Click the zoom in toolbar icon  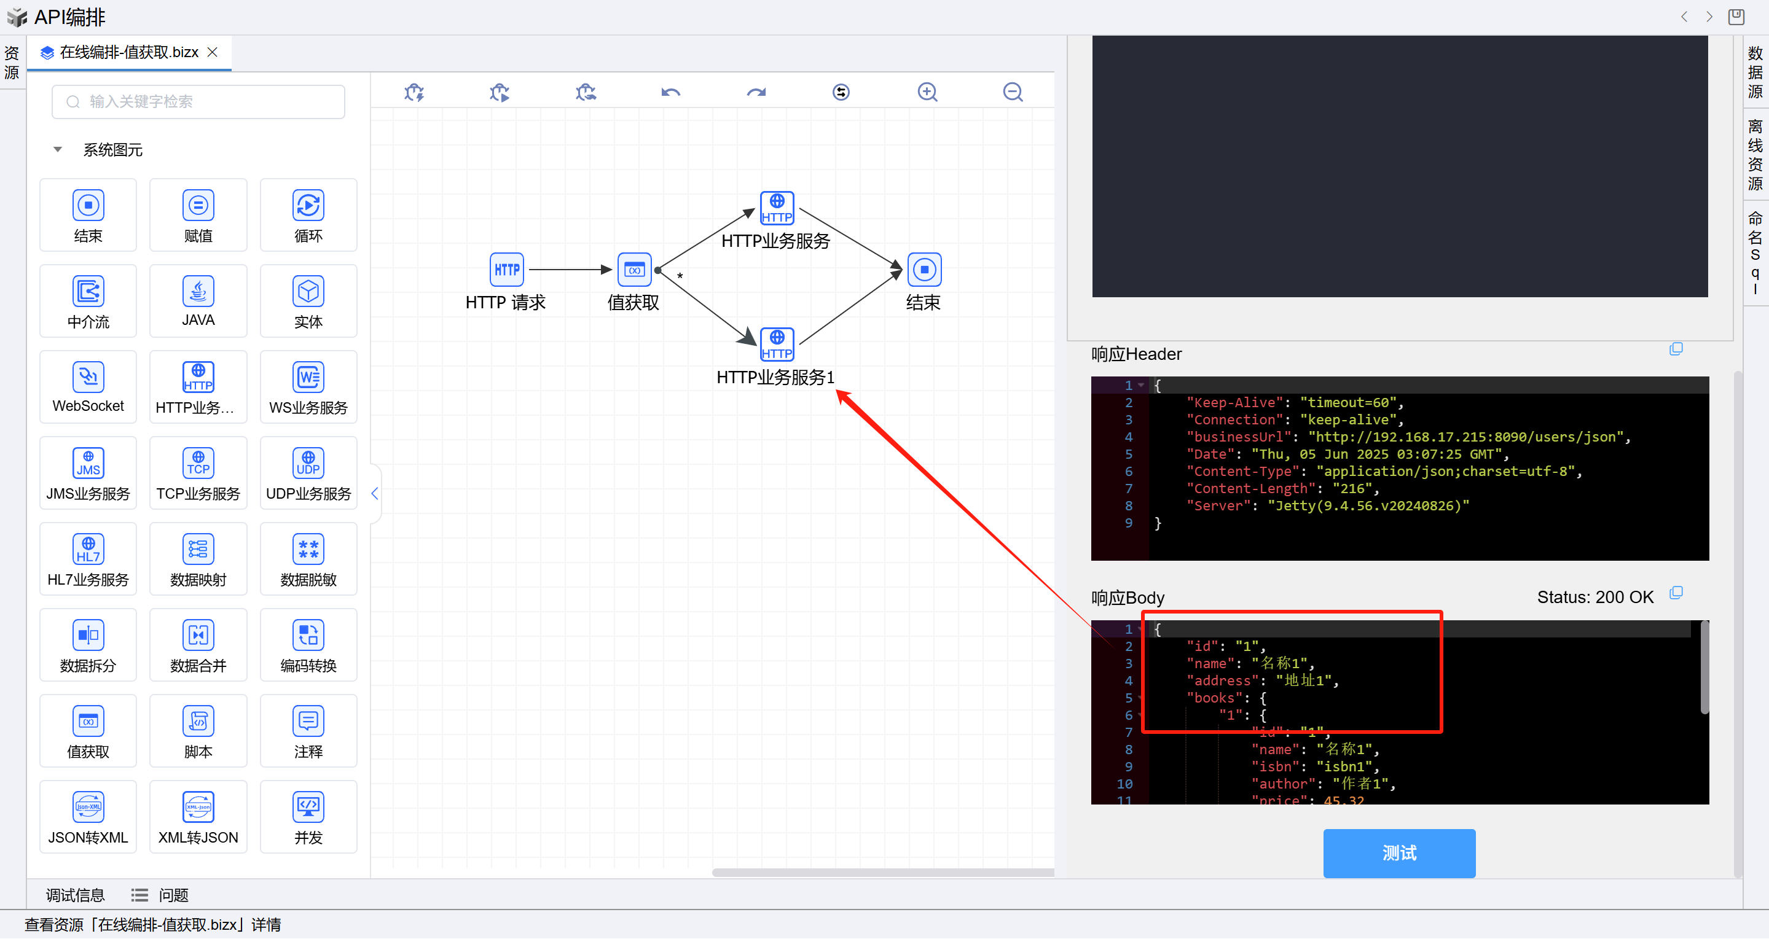[927, 92]
